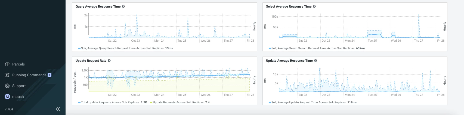This screenshot has height=115, width=464.
Task: Click green swatch of Update Requests legend
Action: click(151, 103)
